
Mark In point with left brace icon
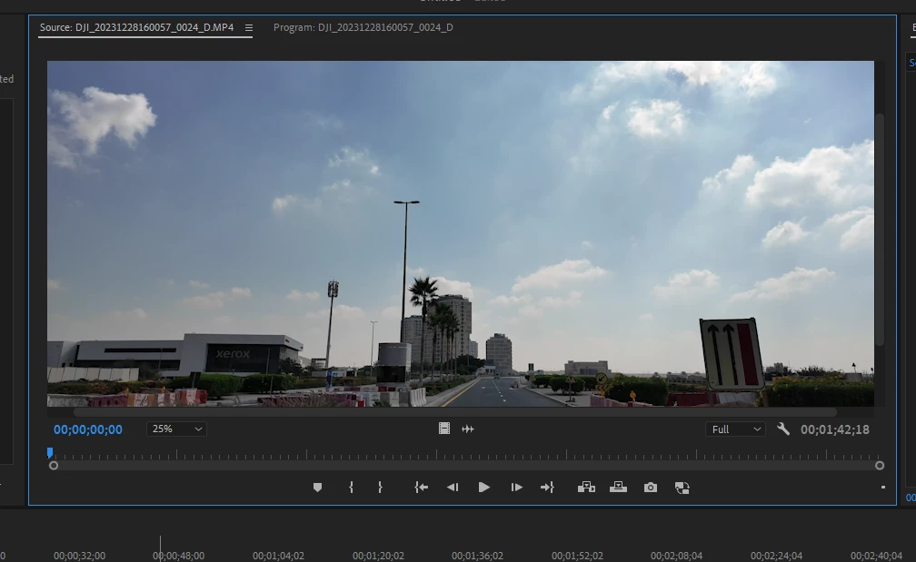pos(351,488)
